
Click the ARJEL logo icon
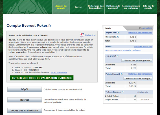pyautogui.click(x=82, y=35)
